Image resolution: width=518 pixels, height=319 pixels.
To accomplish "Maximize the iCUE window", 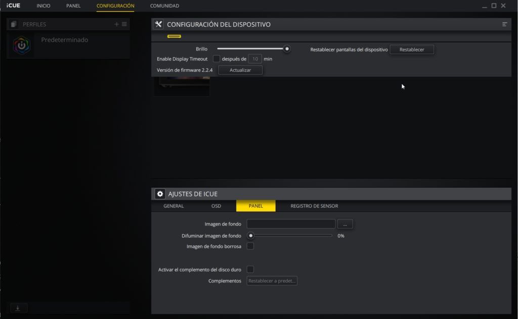I will point(494,6).
